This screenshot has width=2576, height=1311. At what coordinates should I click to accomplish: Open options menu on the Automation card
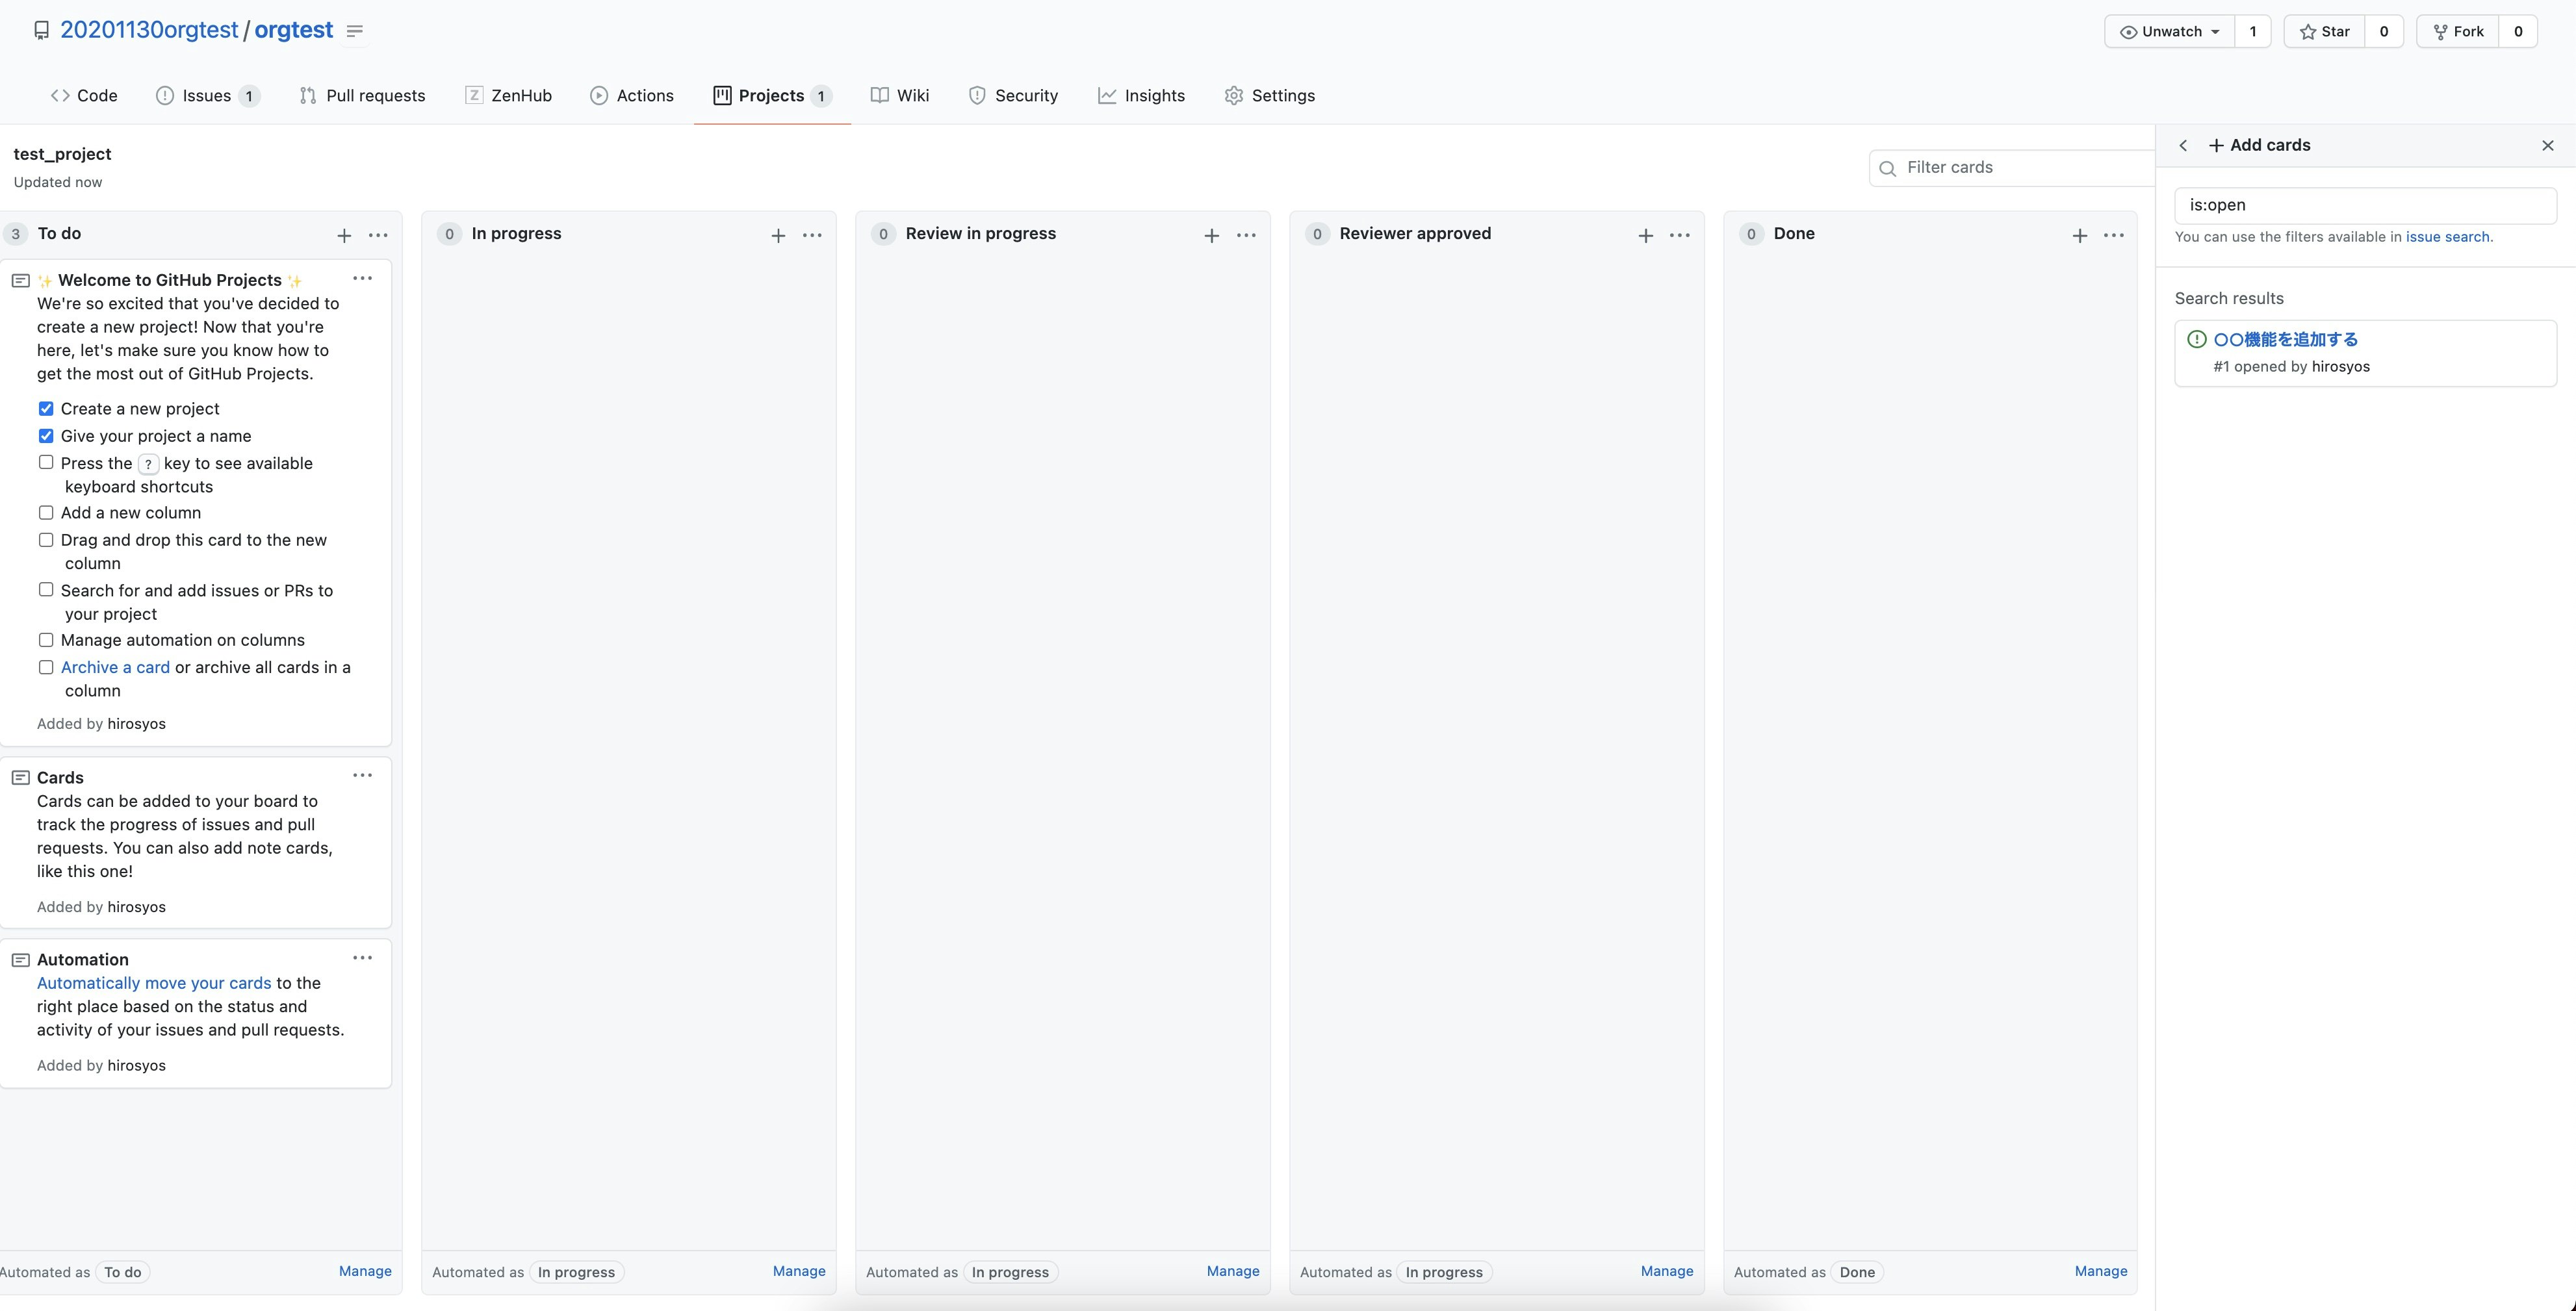coord(362,957)
